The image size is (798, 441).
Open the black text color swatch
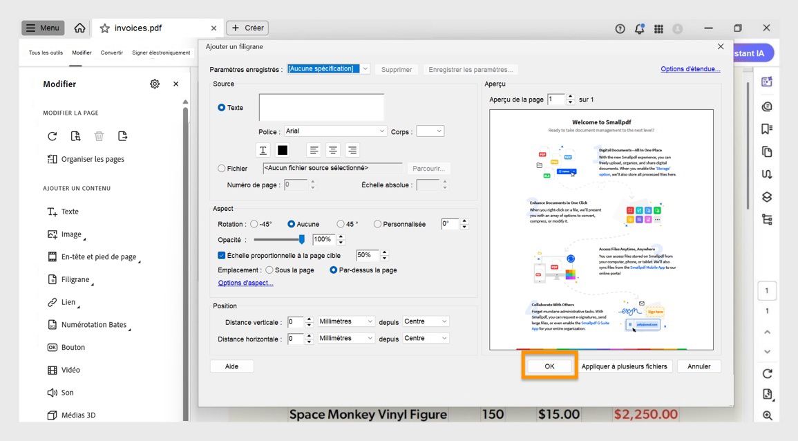[x=283, y=150]
